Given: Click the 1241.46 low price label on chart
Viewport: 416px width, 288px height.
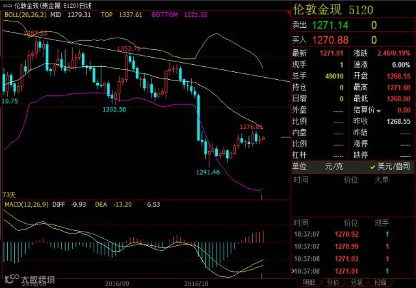Looking at the screenshot, I should coord(208,173).
